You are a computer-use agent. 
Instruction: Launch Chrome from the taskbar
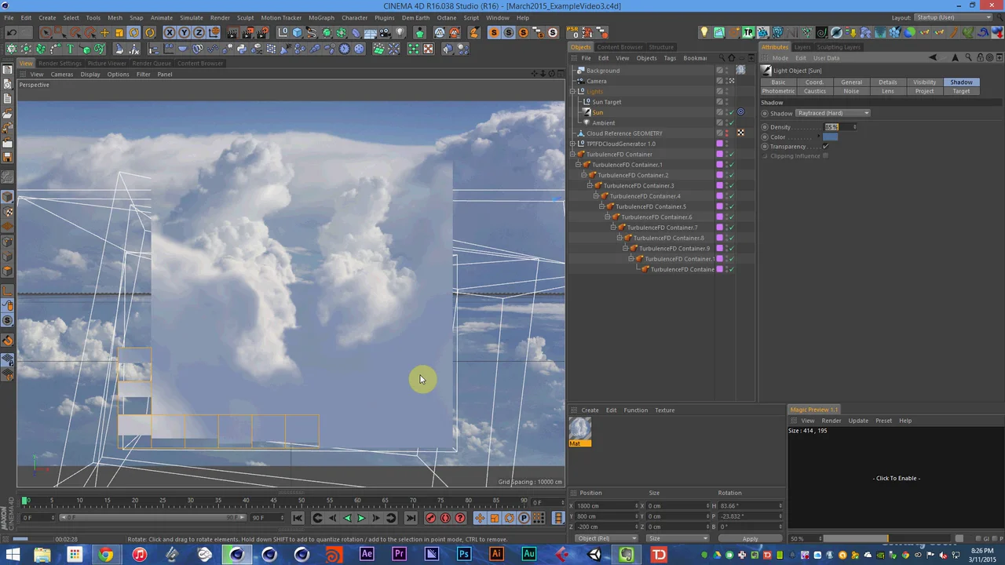[x=106, y=555]
